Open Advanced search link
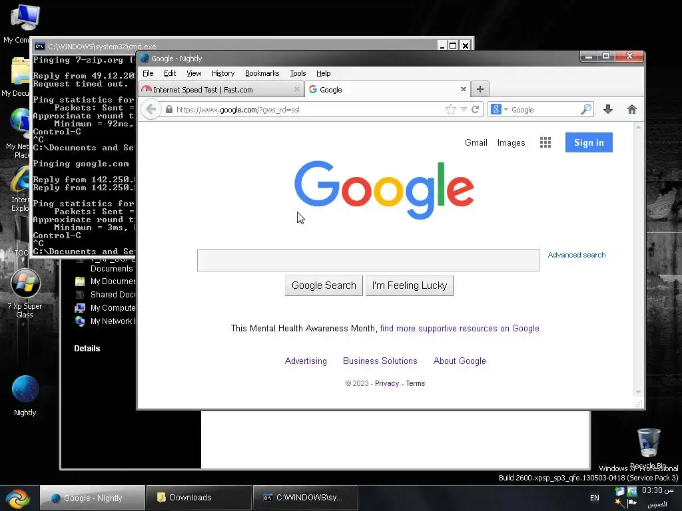This screenshot has width=682, height=511. coord(576,255)
